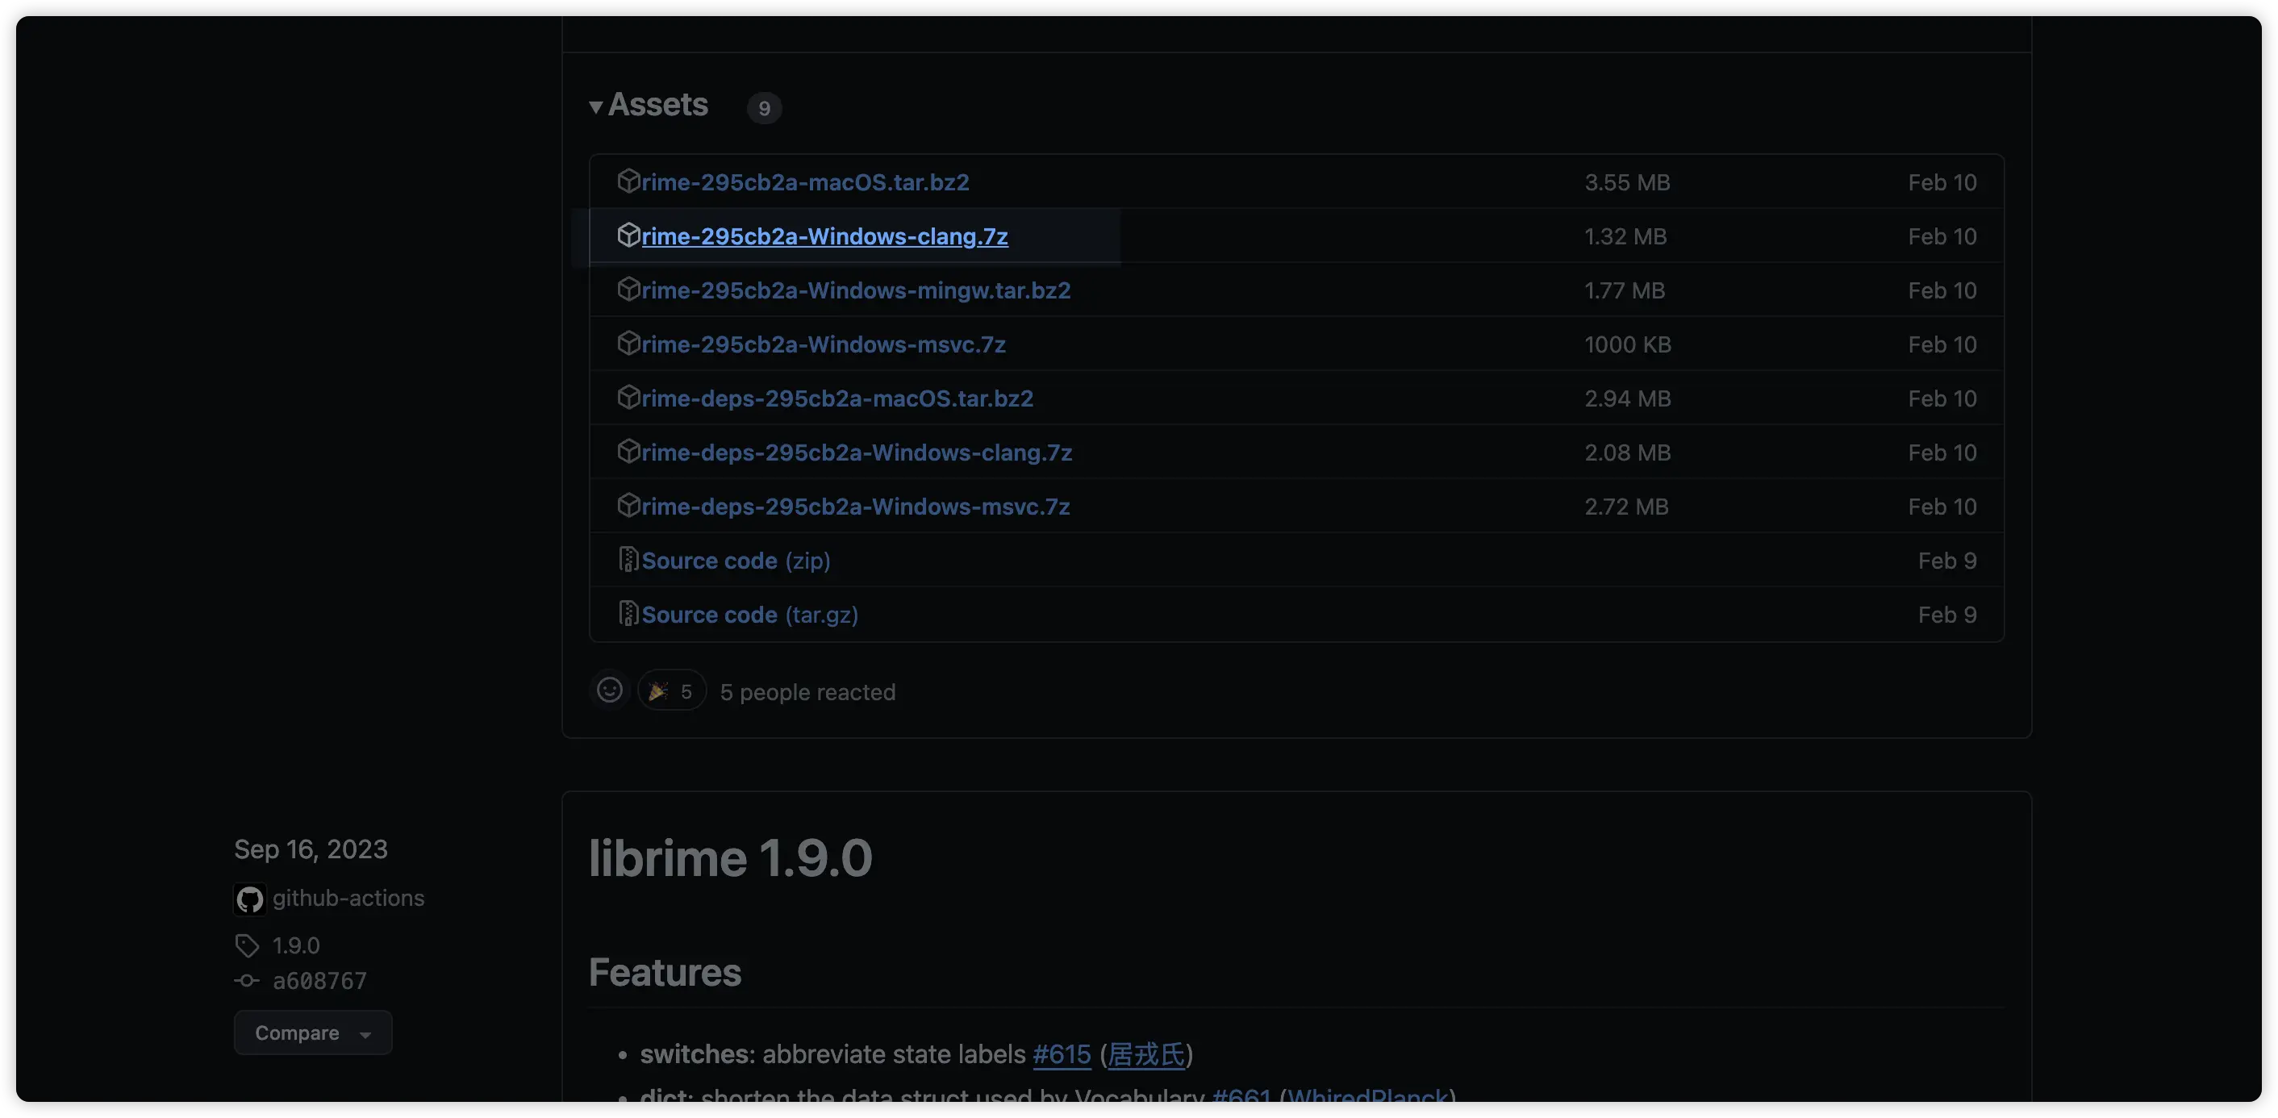Download Source code (zip)
2278x1118 pixels.
[x=736, y=560]
